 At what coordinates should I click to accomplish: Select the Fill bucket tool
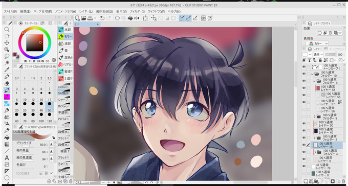7,137
